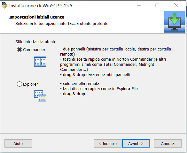Image resolution: width=187 pixels, height=153 pixels.
Task: Click the disabled maximize window button
Action: tap(157, 5)
